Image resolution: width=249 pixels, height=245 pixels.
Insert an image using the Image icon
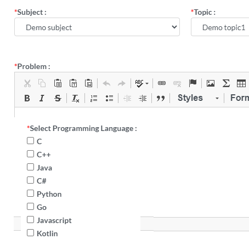click(x=211, y=83)
